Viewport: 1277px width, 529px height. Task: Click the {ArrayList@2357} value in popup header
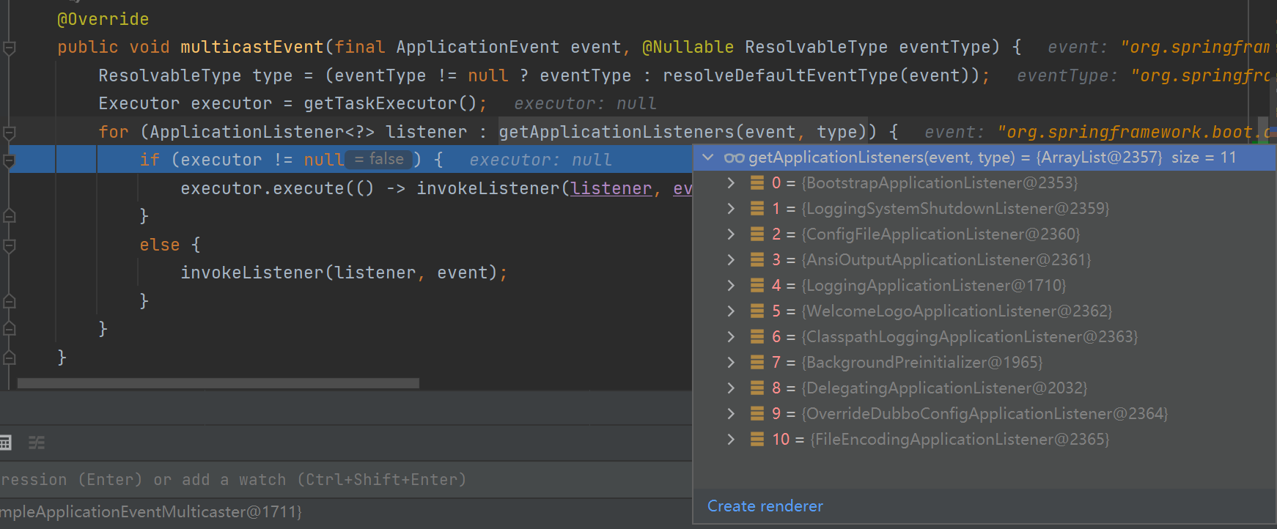[1098, 158]
